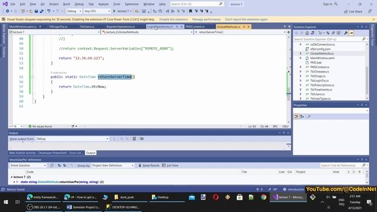377x212 pixels.
Task: Open the Extensions menu
Action: [x=132, y=4]
